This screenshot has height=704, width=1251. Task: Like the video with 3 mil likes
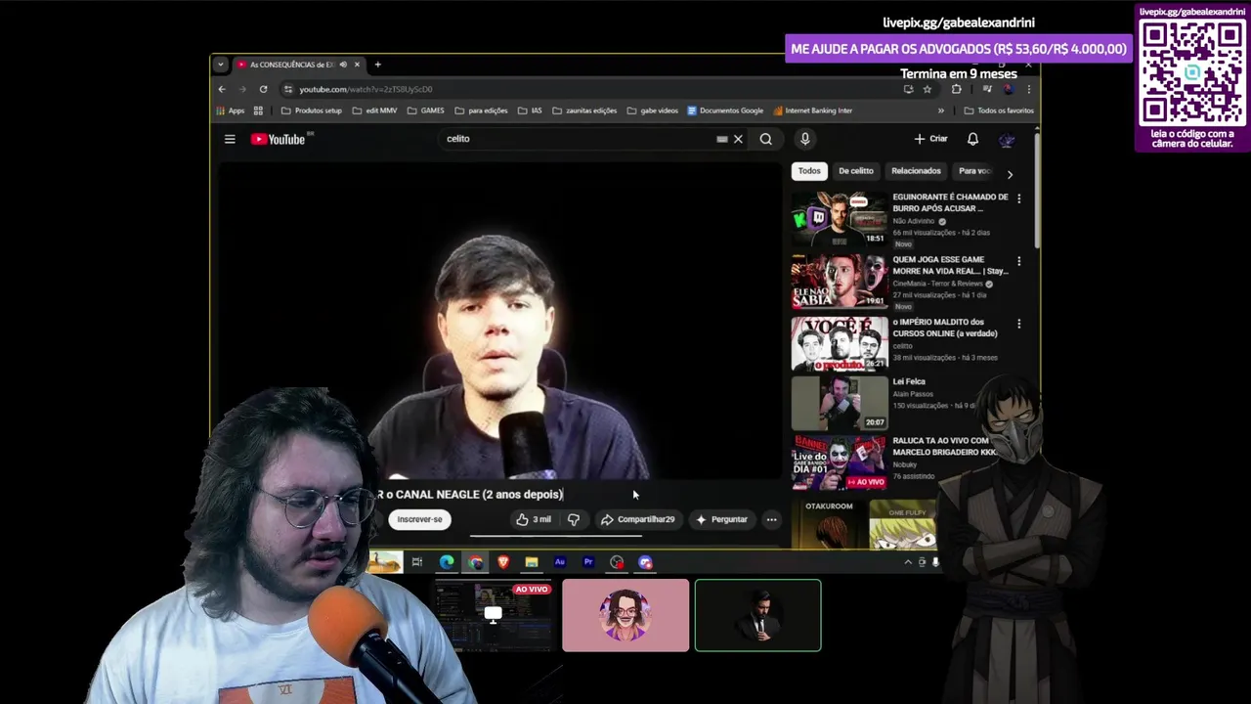534,519
